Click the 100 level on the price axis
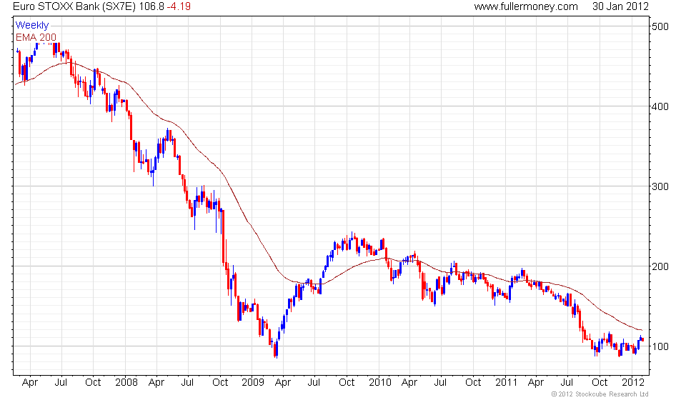 (x=660, y=346)
